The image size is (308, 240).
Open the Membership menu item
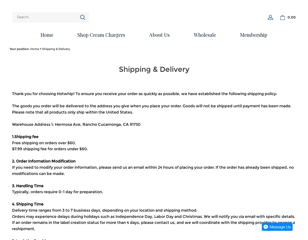point(254,35)
